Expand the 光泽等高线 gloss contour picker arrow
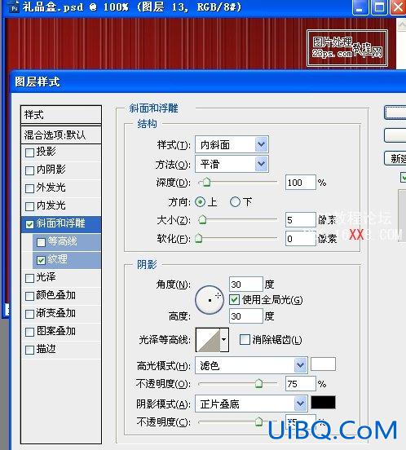The image size is (406, 450). 224,340
